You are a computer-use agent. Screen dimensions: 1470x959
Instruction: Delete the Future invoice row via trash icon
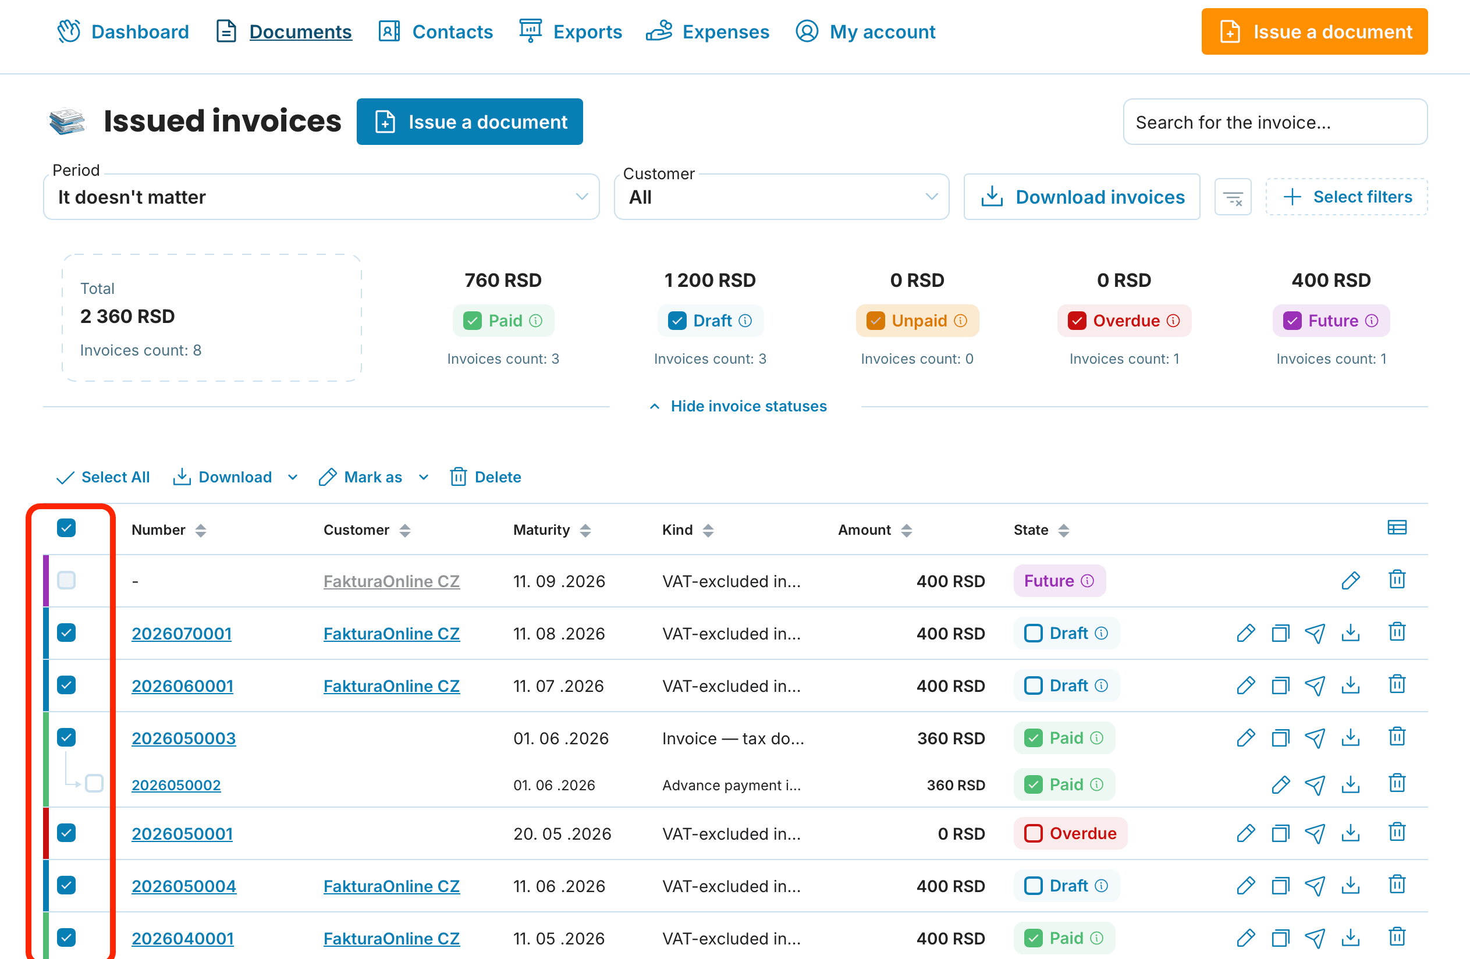tap(1397, 580)
